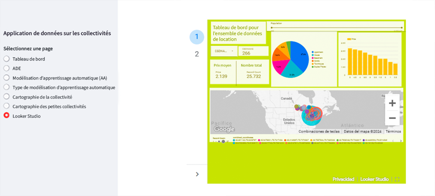Go to next page of map legend
This screenshot has height=196, width=435.
click(x=401, y=141)
